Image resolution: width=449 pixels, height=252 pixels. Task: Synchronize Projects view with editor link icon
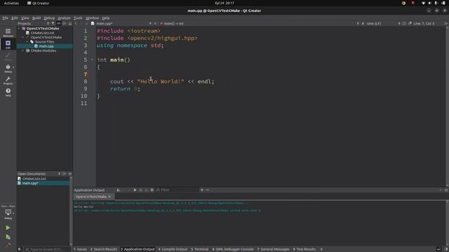click(59, 23)
